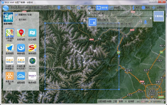Choose the 阿里云地图 map source
This screenshot has width=167, height=105.
[x=10, y=78]
